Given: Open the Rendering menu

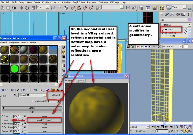Looking at the screenshot, I should tap(92, 2).
